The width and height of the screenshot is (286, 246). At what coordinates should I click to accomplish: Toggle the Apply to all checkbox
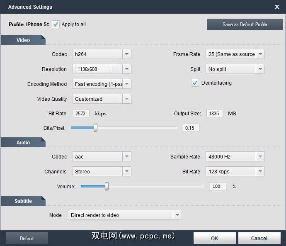click(x=56, y=24)
